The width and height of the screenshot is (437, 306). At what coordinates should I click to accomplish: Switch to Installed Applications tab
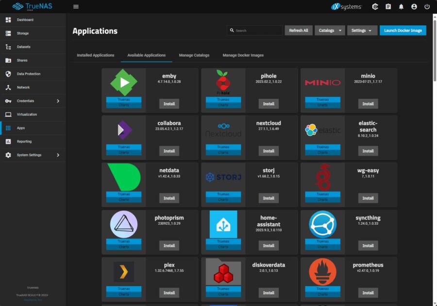[96, 55]
